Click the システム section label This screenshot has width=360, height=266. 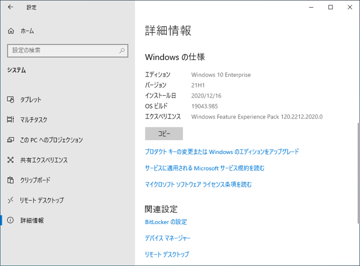[16, 70]
